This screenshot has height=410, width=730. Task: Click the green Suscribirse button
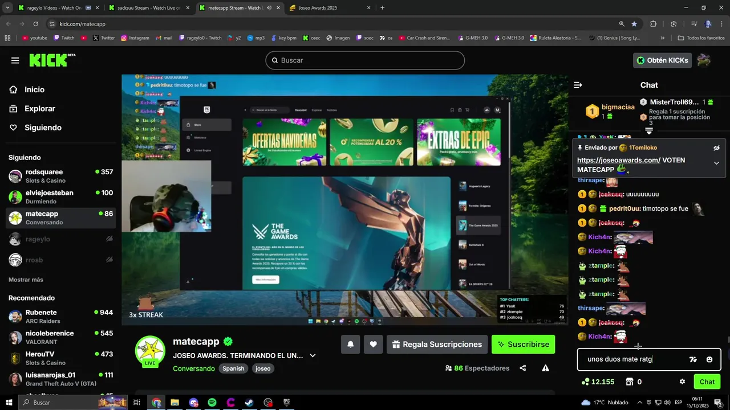point(523,344)
